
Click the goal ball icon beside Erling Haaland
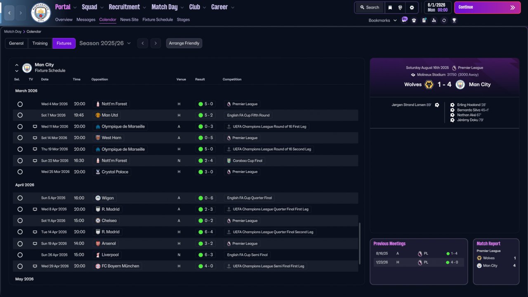pos(453,105)
